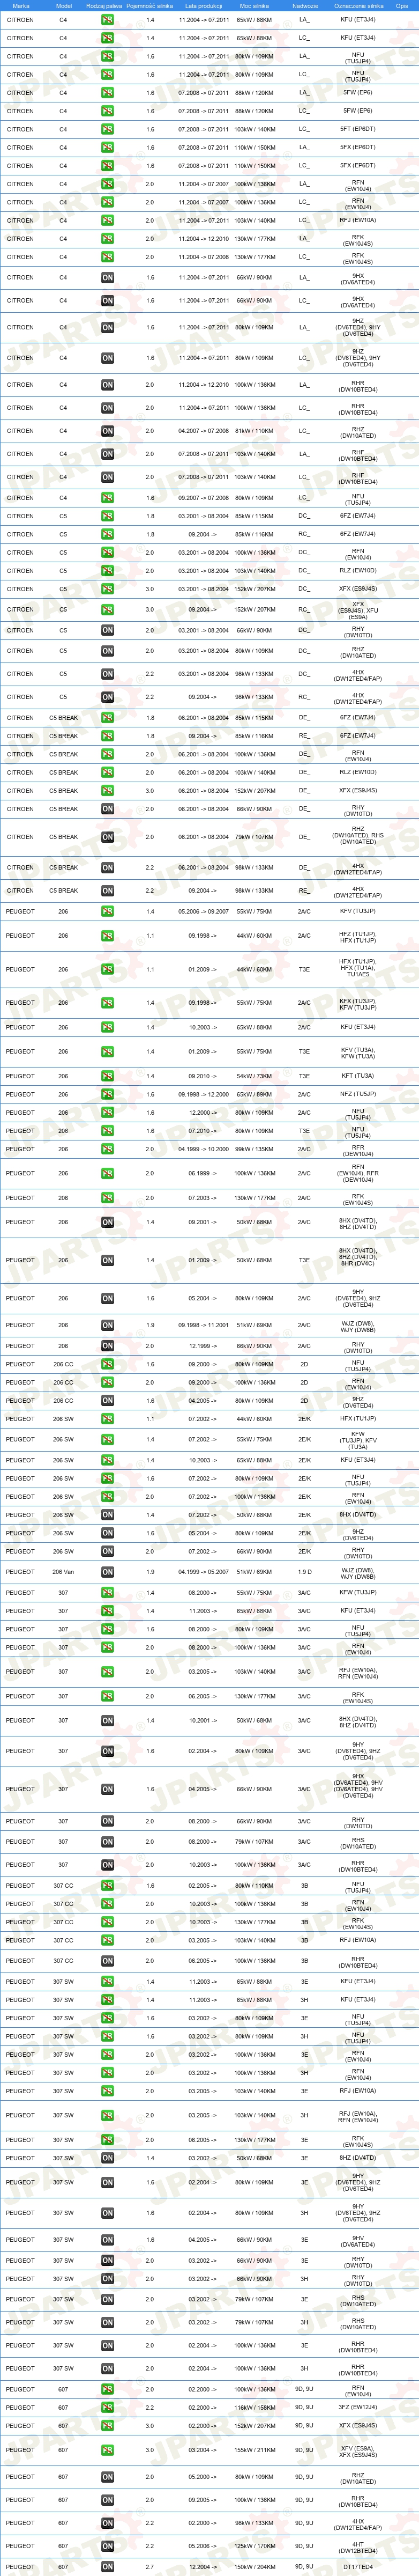Click the Marka column header
The image size is (419, 2576).
[x=21, y=5]
